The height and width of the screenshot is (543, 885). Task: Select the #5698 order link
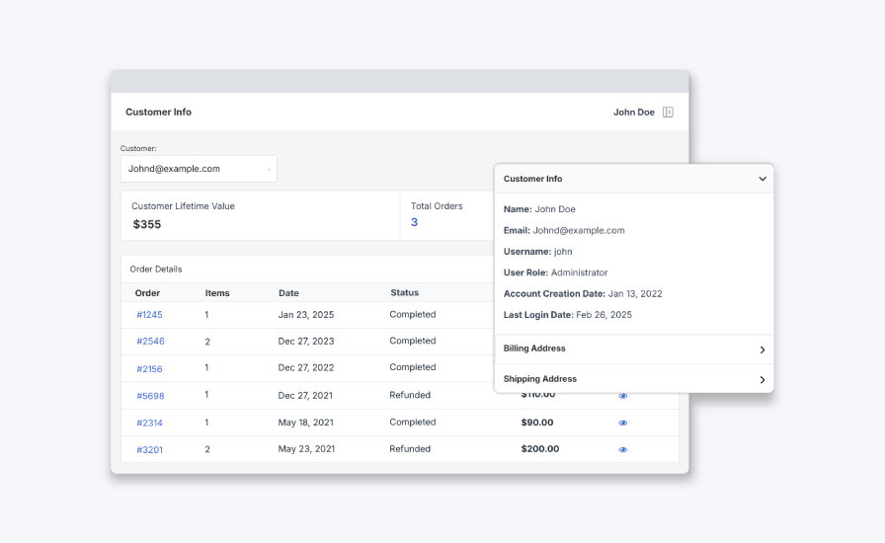click(150, 396)
